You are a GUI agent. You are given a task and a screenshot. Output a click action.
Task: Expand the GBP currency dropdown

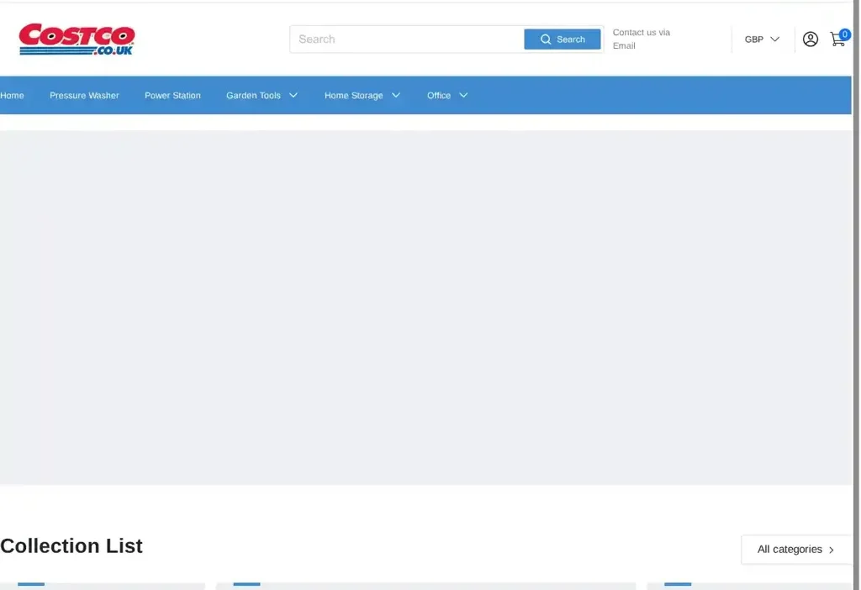point(774,39)
